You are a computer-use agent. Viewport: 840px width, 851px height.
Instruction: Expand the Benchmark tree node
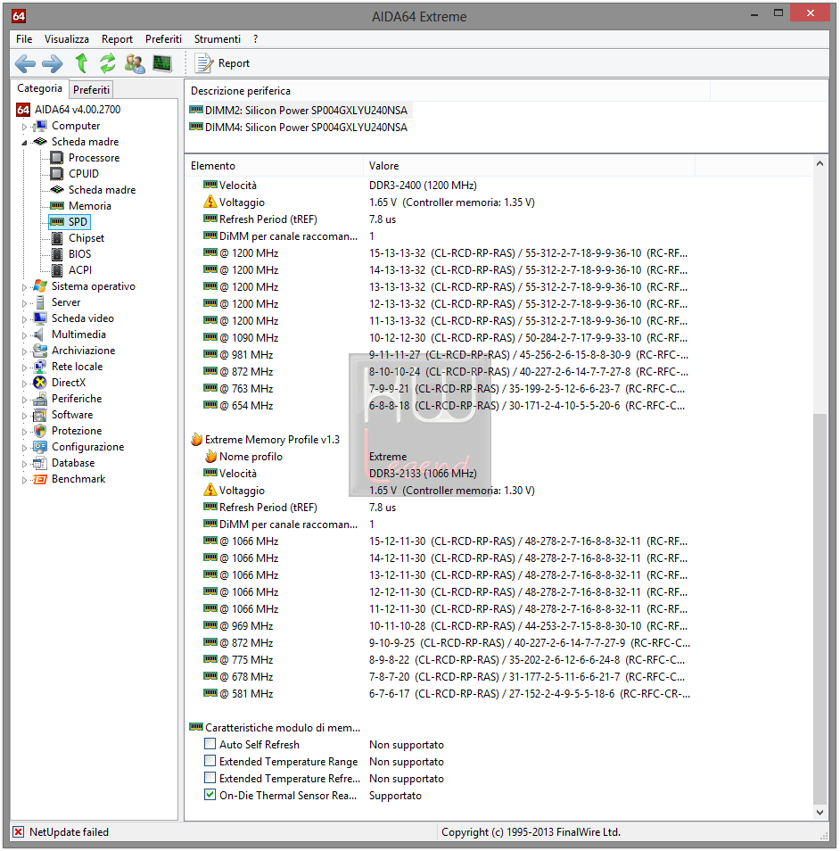point(24,480)
